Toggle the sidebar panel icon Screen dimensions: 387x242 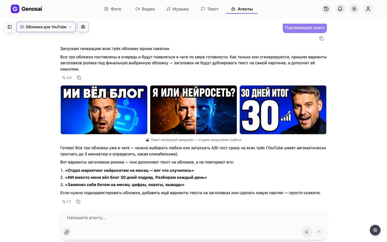pyautogui.click(x=10, y=27)
